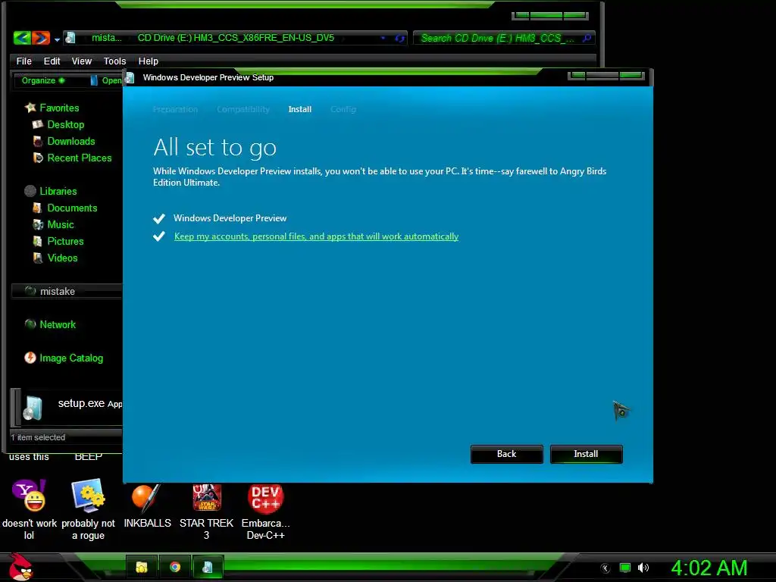Click the Network globe icon
This screenshot has height=582, width=776.
pos(30,324)
